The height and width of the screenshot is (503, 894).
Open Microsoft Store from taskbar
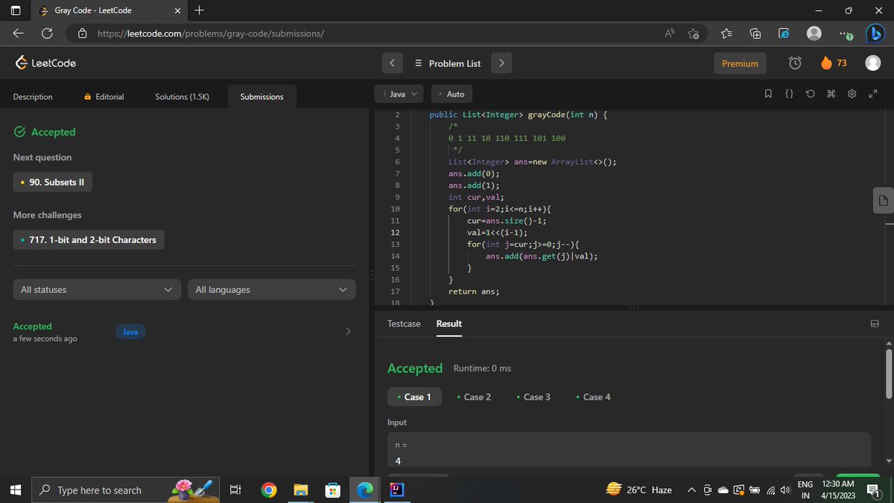[332, 490]
